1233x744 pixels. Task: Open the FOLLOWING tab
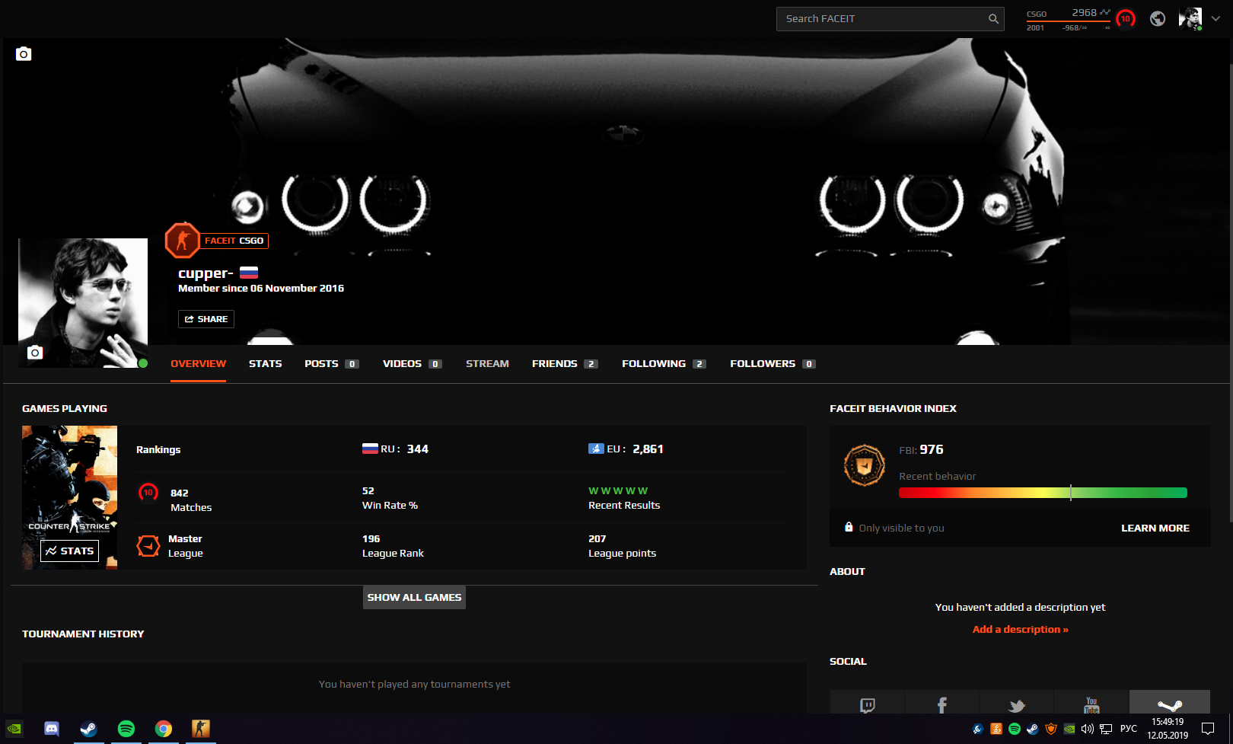coord(664,364)
